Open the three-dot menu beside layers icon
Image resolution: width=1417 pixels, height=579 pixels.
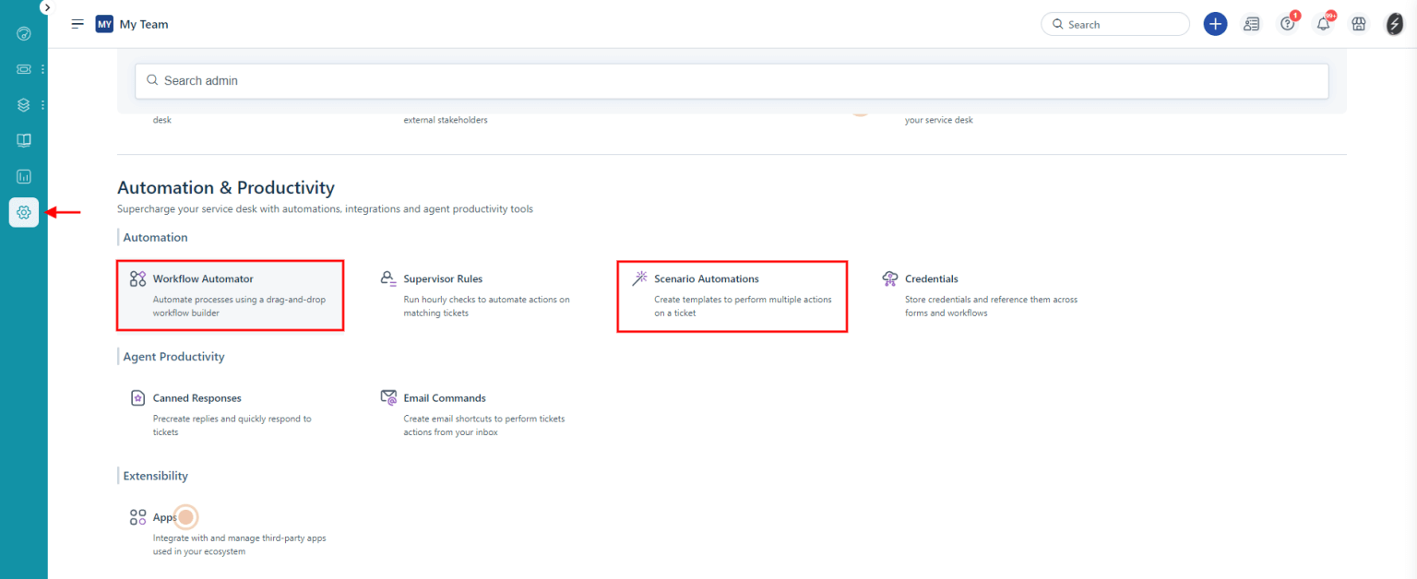click(42, 105)
